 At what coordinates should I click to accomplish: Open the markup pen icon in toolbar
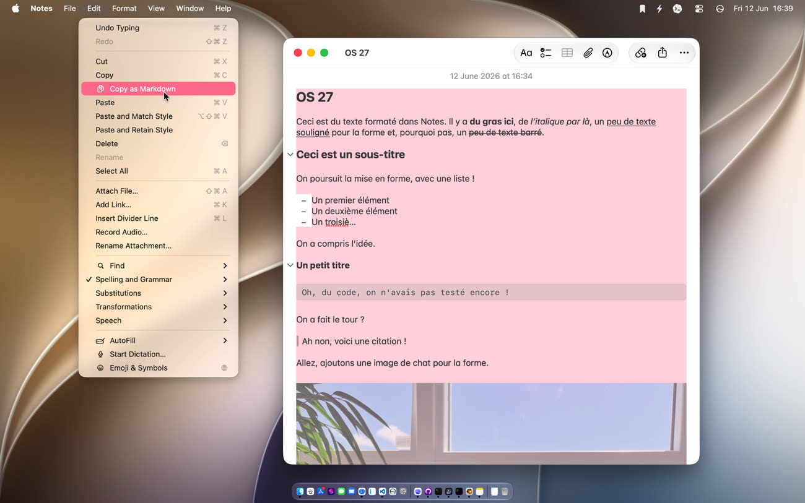pos(607,53)
